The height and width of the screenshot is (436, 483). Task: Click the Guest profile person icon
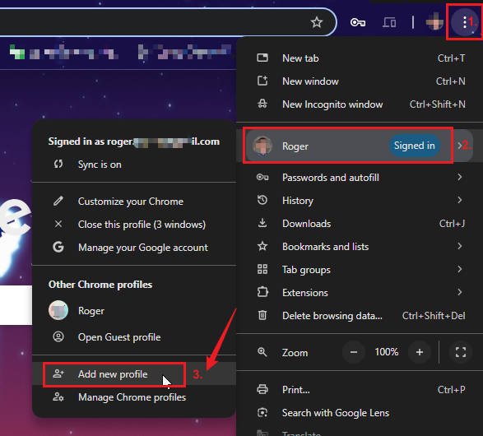click(58, 336)
